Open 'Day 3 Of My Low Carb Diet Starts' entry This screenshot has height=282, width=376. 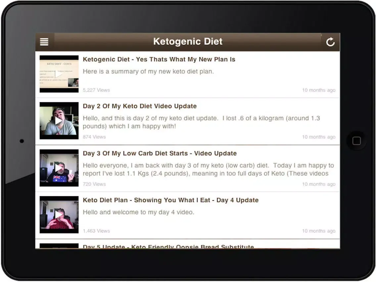(x=160, y=153)
